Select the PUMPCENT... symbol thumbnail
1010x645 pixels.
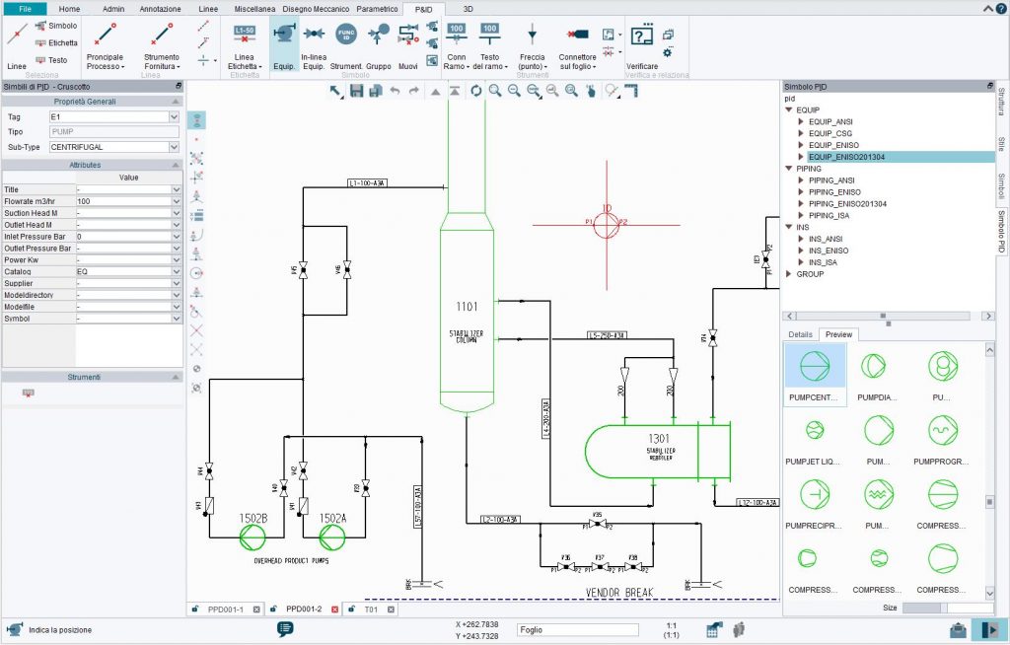coord(815,375)
